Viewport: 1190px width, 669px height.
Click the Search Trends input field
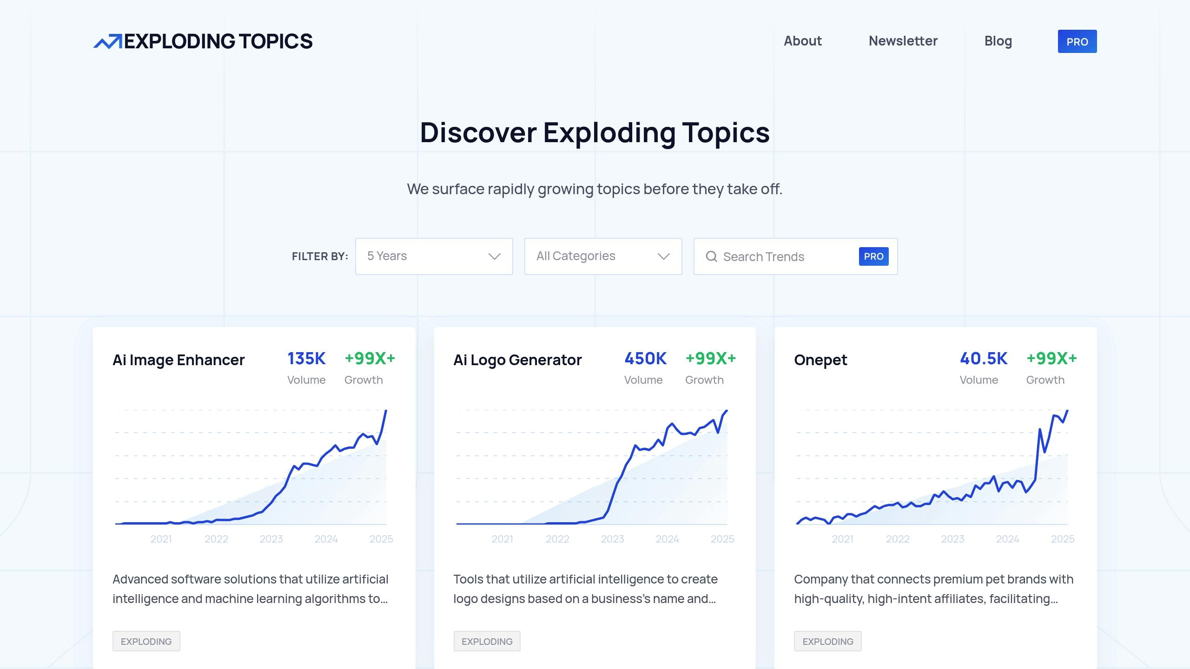click(x=795, y=256)
